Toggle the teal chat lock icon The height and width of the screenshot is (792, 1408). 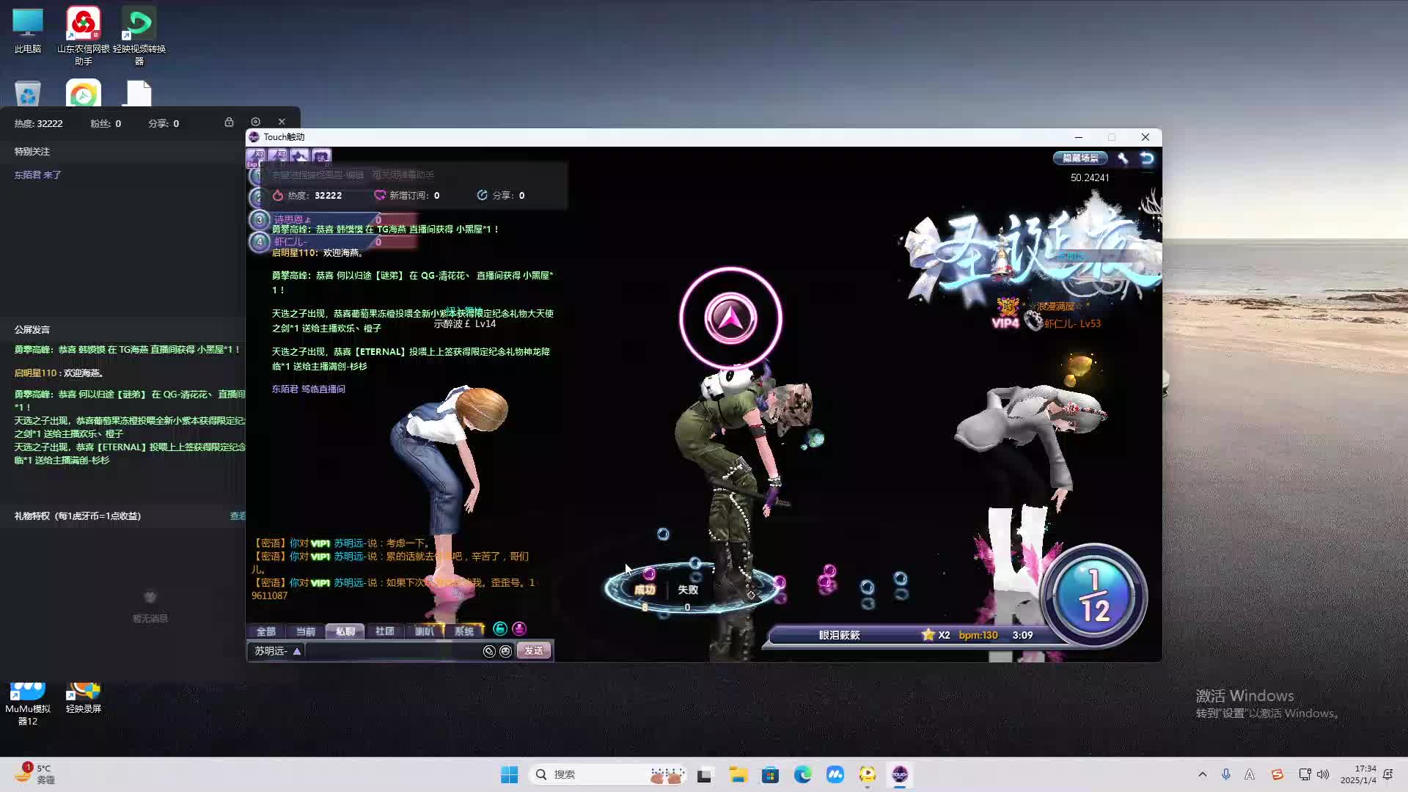coord(500,628)
